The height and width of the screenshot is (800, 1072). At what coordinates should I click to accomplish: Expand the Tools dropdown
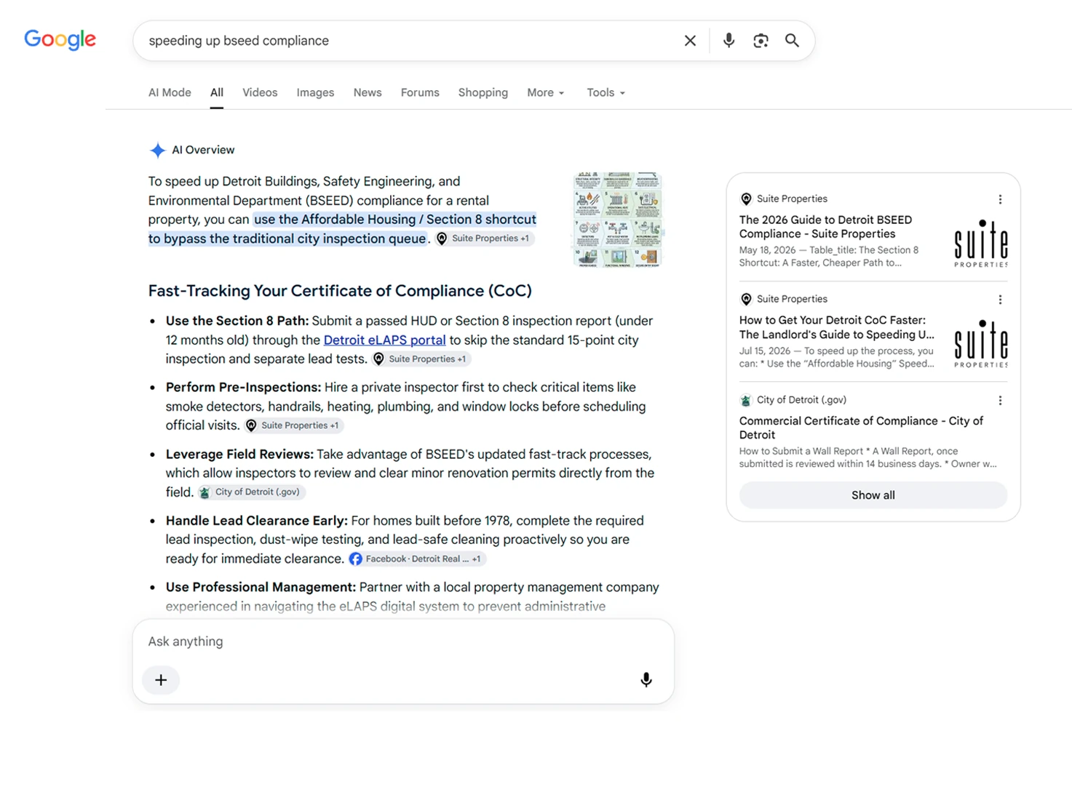point(606,92)
